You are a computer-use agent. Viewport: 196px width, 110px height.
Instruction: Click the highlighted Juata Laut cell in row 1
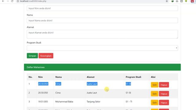coord(92,84)
